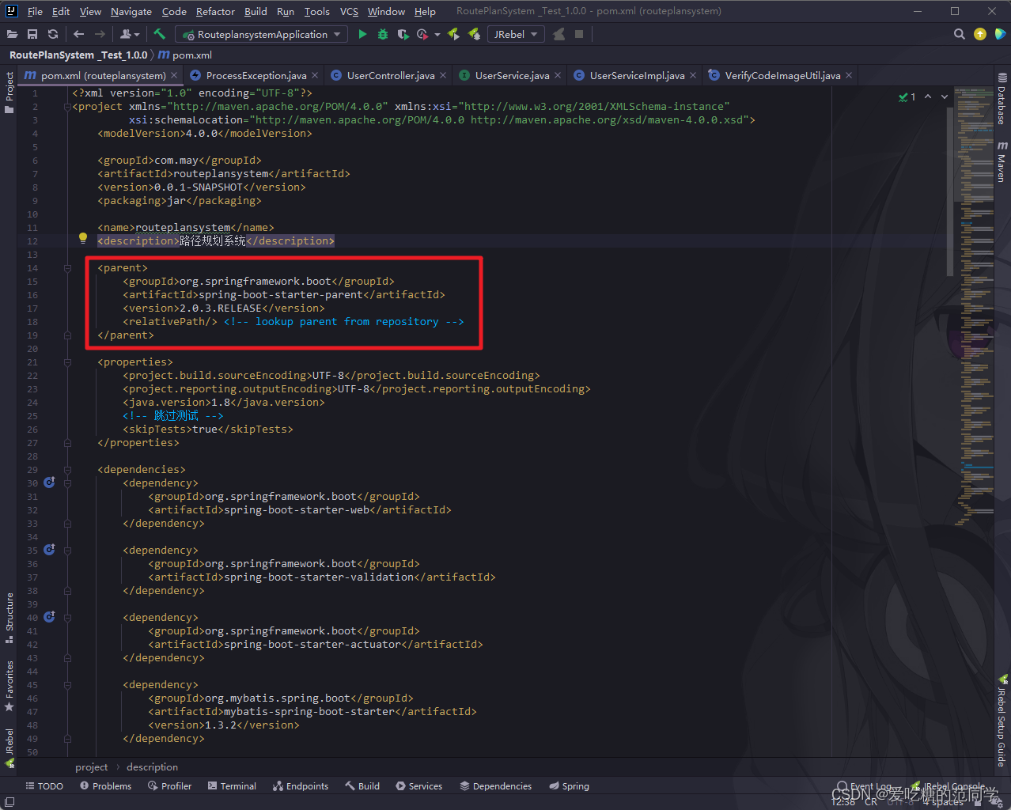Open the Services tool window
The width and height of the screenshot is (1011, 810).
click(x=424, y=785)
